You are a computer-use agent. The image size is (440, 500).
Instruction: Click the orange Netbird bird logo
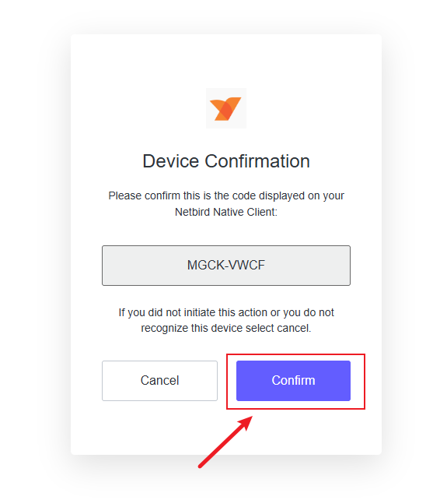[x=225, y=109]
